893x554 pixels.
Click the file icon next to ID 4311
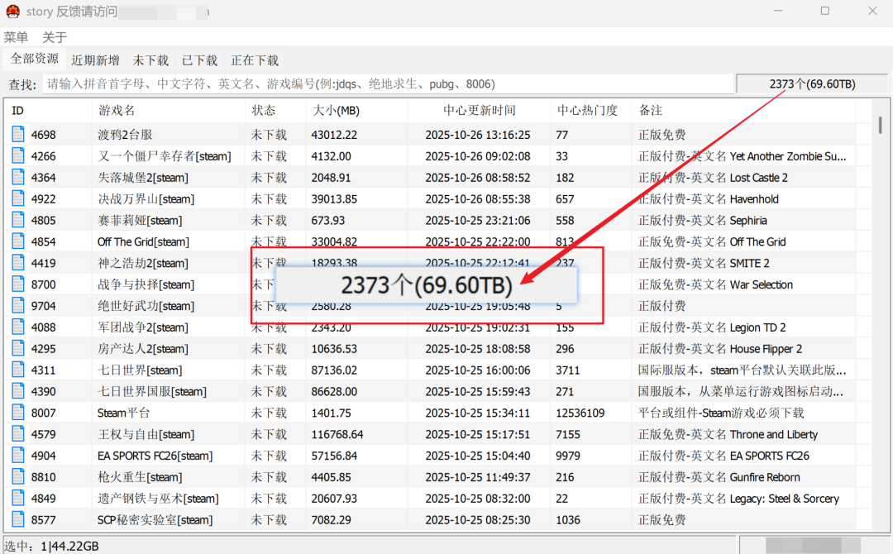point(19,370)
